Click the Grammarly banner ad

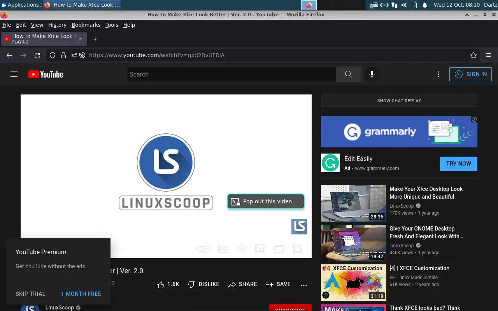pyautogui.click(x=399, y=132)
